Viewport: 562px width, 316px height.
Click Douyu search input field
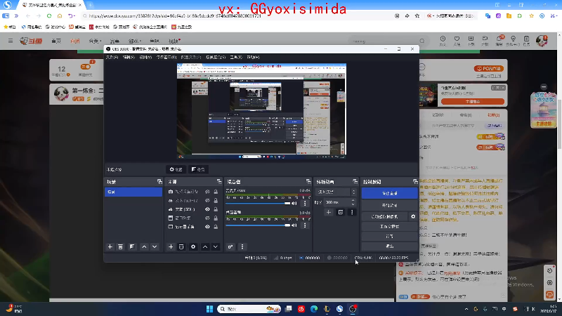click(384, 41)
